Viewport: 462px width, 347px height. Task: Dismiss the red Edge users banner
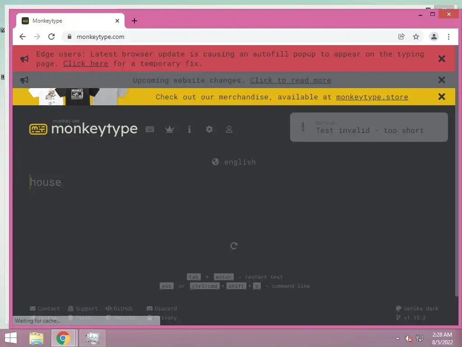[x=441, y=59]
